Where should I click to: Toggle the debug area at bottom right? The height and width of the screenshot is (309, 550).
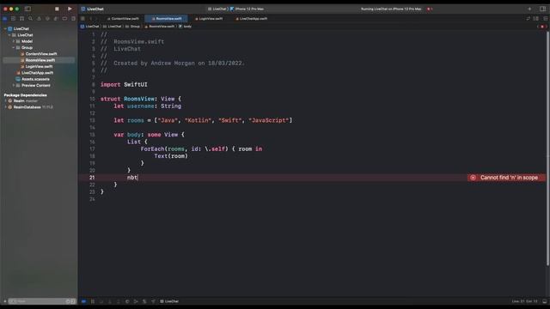[x=545, y=301]
